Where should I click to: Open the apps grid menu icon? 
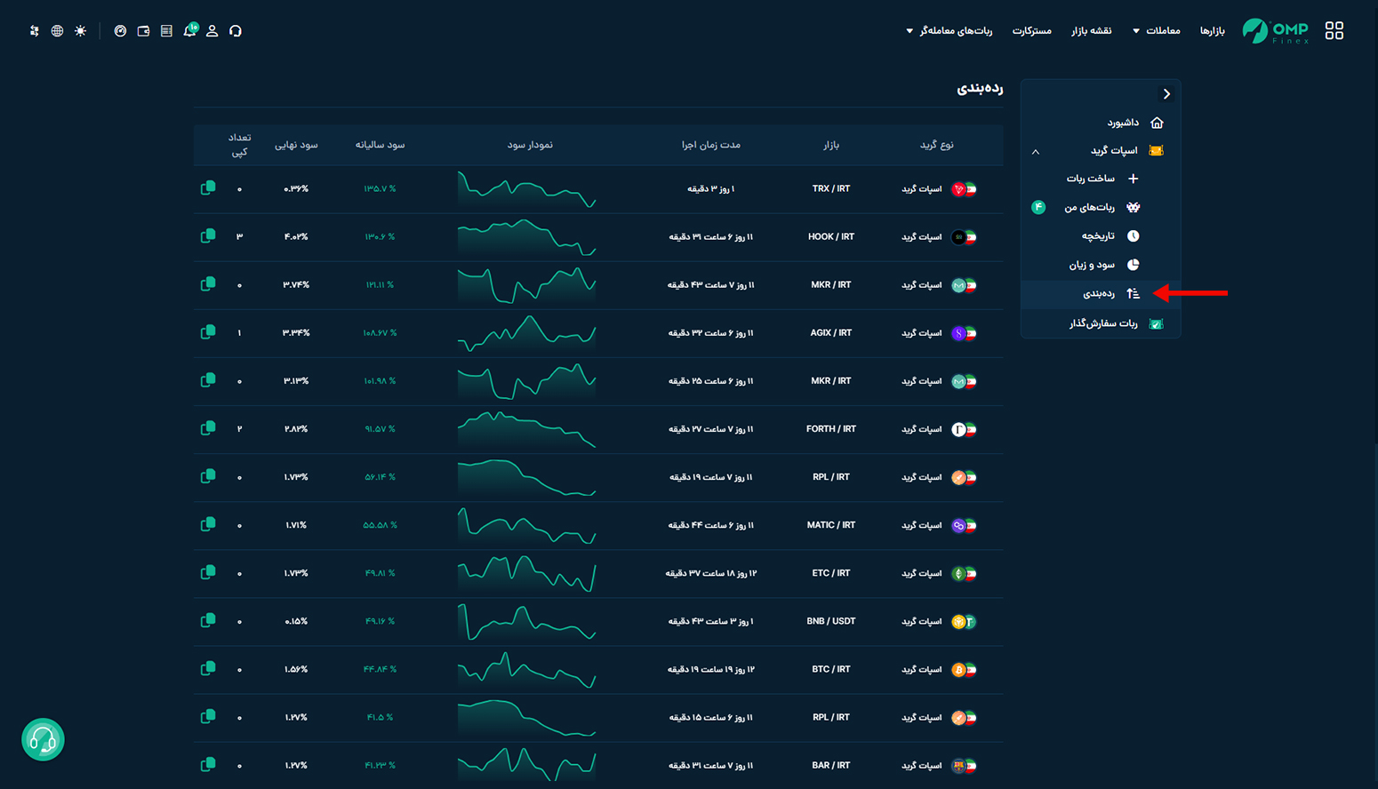click(x=1334, y=30)
